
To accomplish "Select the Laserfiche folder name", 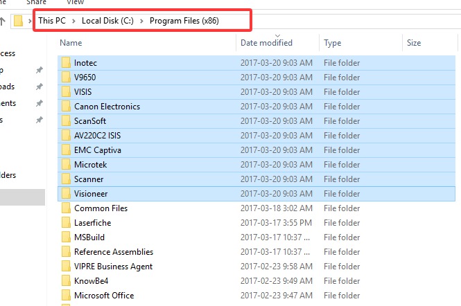I will 93,223.
